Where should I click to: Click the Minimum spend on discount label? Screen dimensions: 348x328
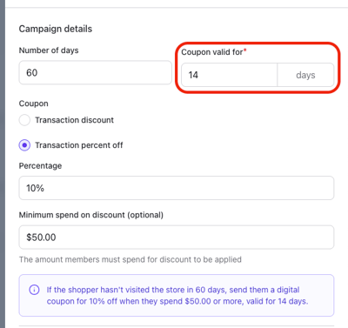pos(91,215)
